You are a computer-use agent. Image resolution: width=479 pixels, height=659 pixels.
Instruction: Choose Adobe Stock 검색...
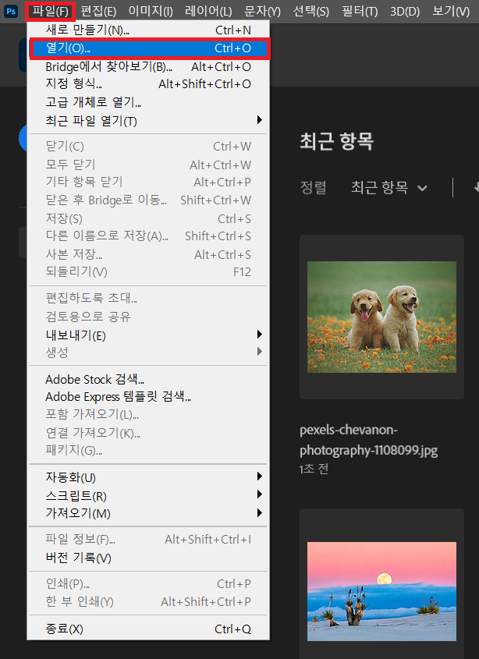(x=148, y=379)
